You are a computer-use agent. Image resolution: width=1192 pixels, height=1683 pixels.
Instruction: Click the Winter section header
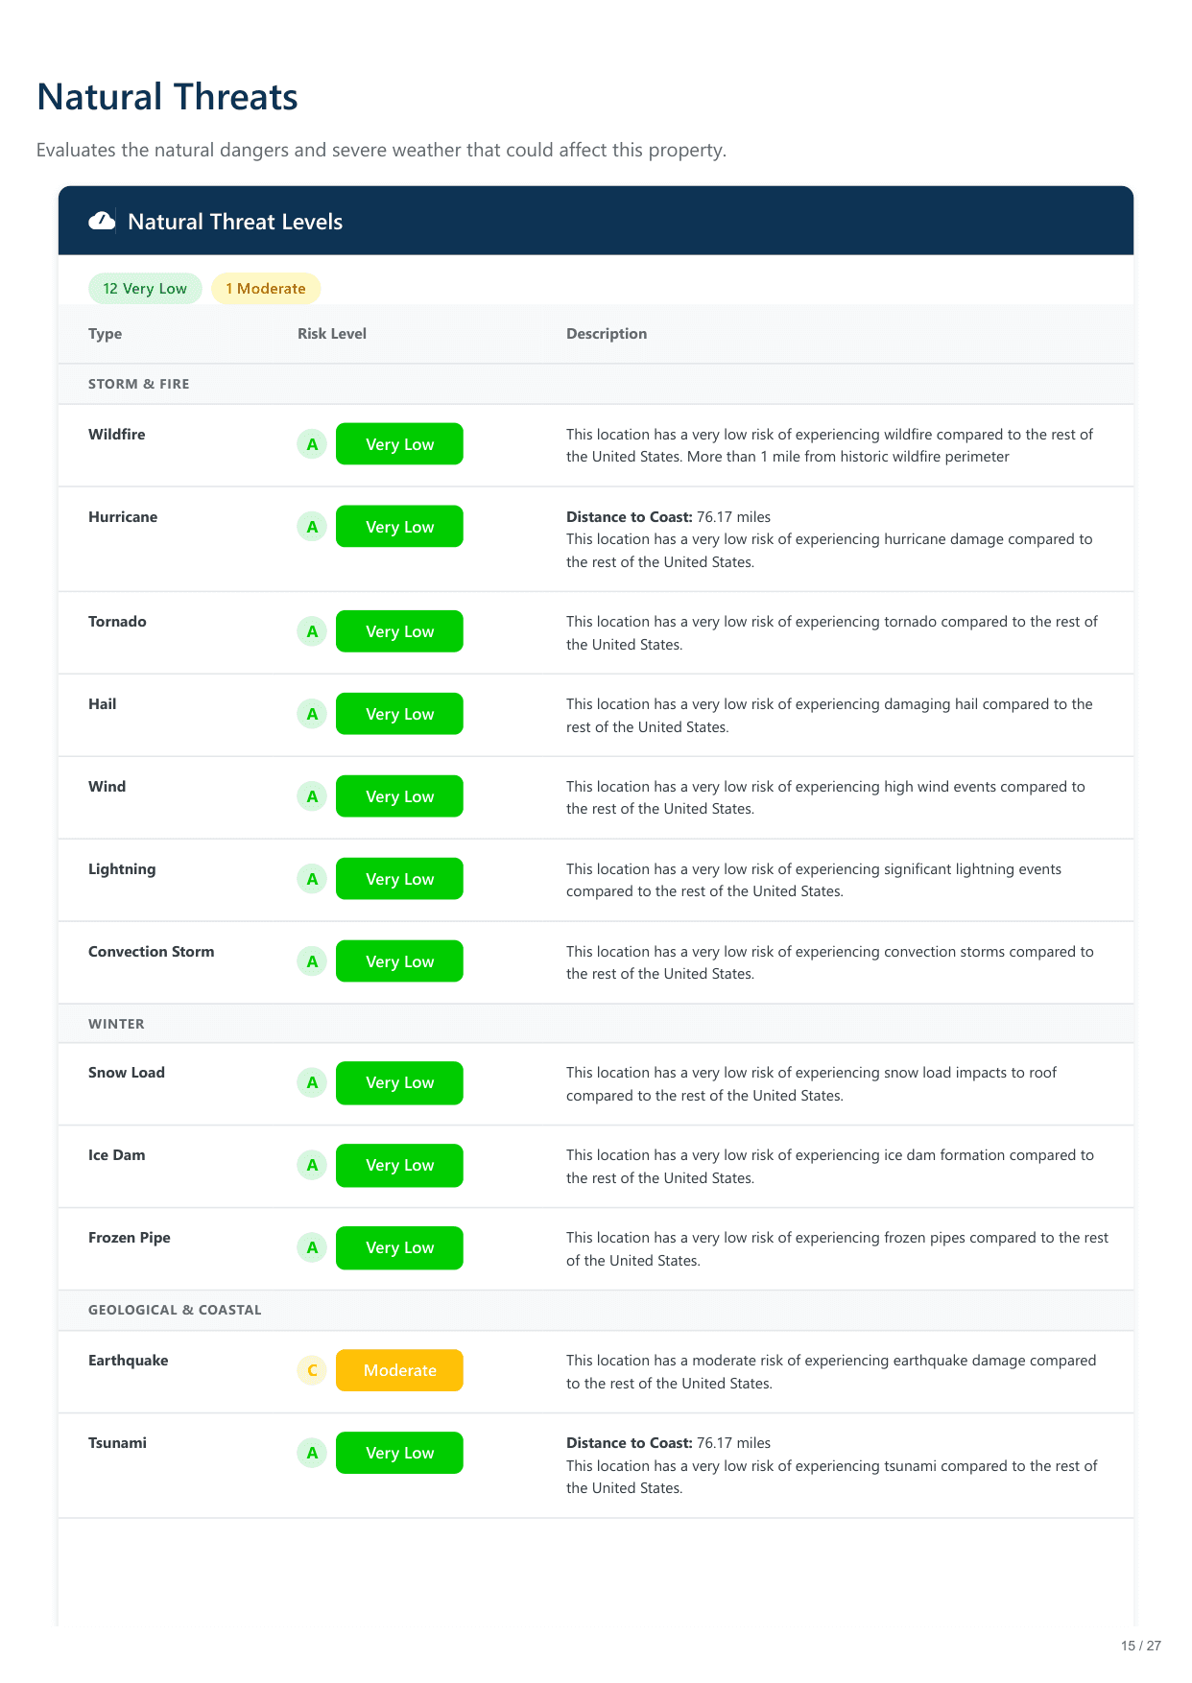[116, 1024]
